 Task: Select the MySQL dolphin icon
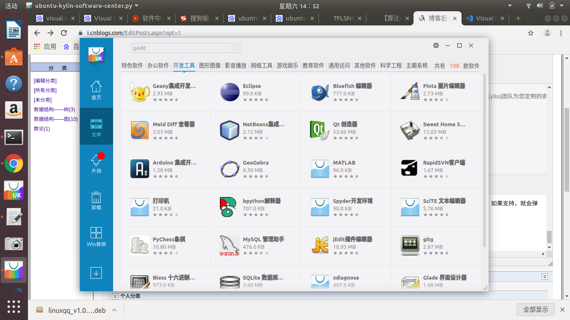[x=230, y=245]
